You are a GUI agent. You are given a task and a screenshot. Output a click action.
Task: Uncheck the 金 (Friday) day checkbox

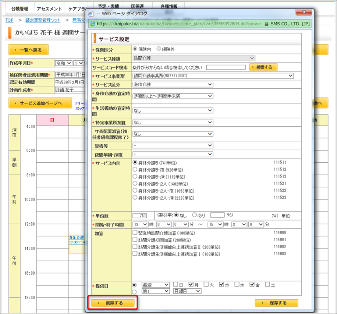click(252, 285)
